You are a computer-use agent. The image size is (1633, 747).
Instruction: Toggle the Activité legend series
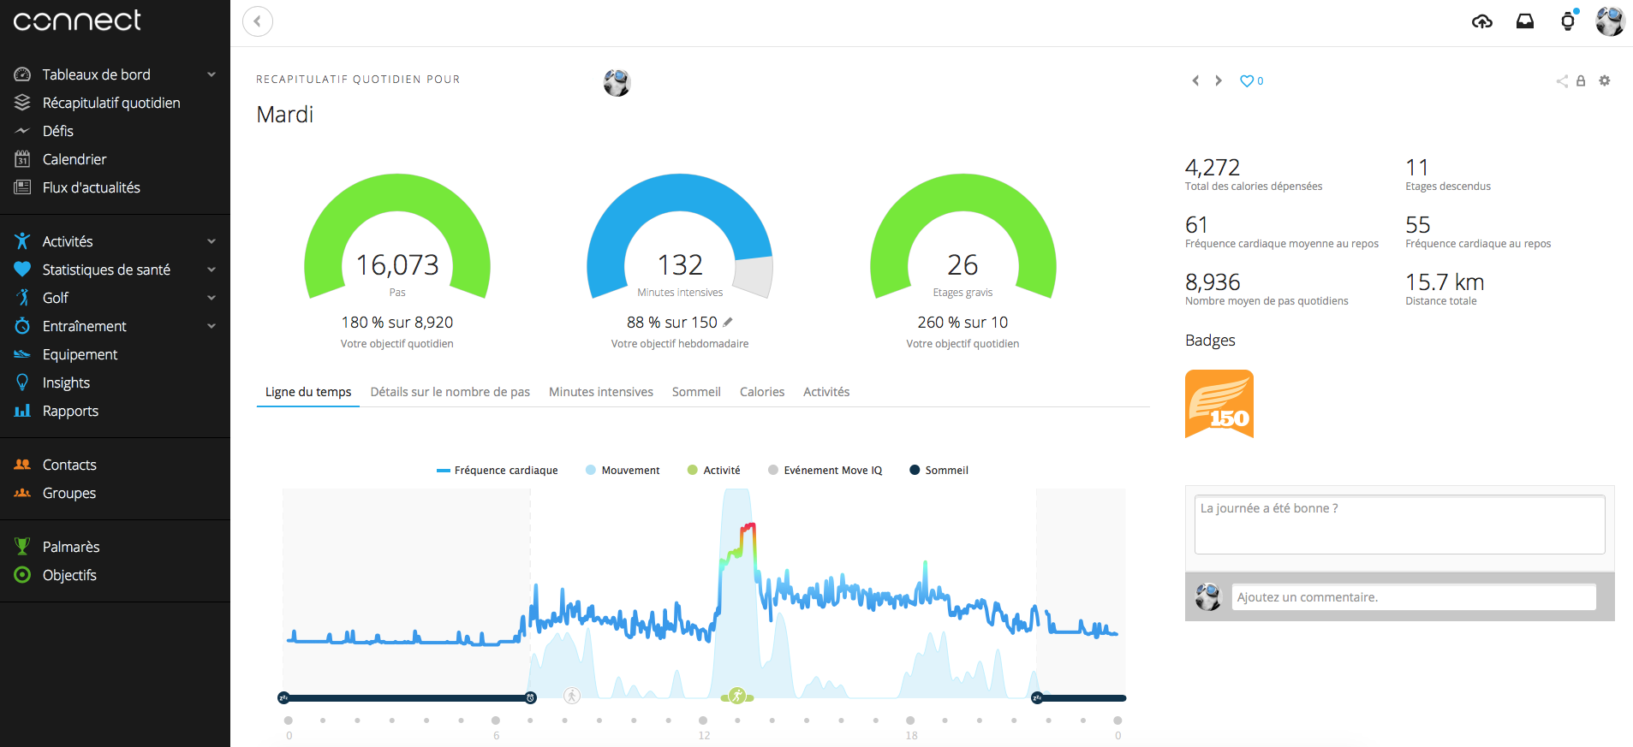(714, 471)
